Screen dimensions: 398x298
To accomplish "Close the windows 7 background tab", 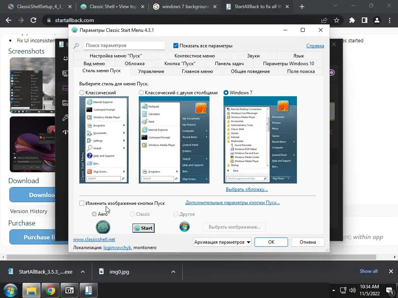I will (x=215, y=7).
